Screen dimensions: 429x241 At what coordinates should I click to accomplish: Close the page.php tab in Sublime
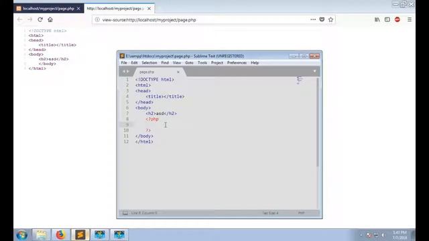coord(178,72)
